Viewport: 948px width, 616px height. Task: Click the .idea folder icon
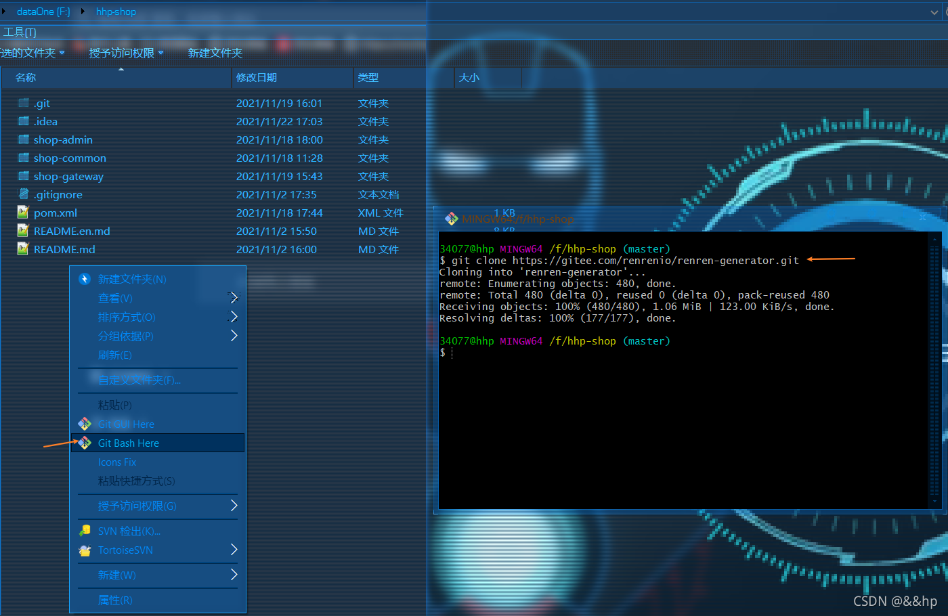tap(24, 121)
